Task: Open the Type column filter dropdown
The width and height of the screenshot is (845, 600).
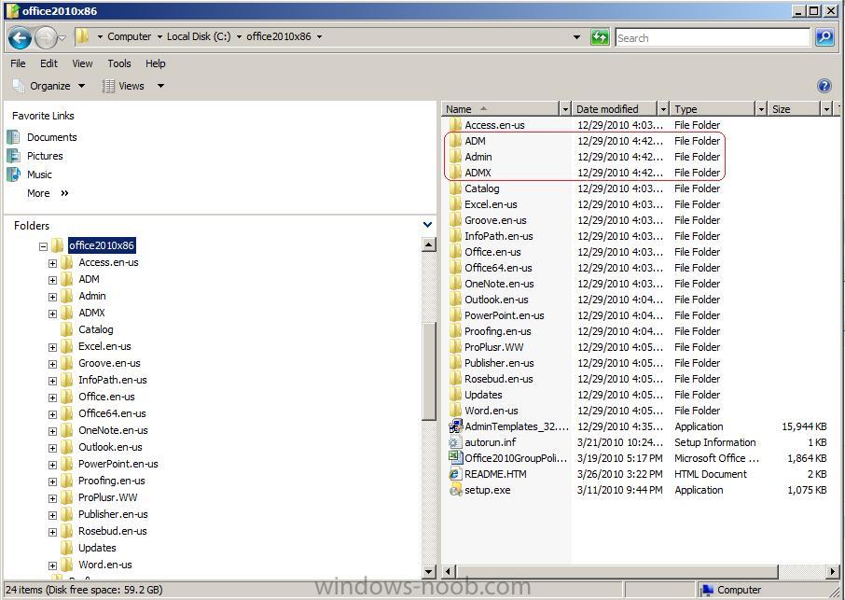Action: pos(761,109)
